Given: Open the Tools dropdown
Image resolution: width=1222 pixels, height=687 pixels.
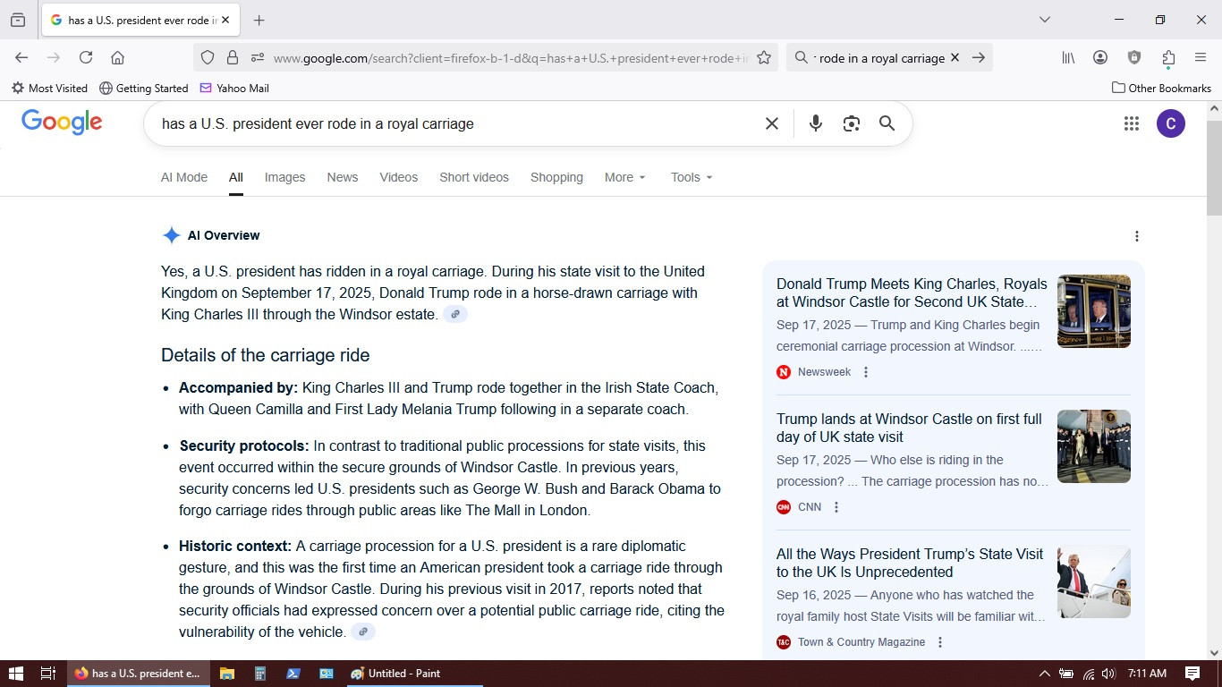Looking at the screenshot, I should point(692,177).
